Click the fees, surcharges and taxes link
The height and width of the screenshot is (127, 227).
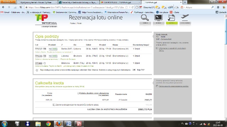pos(94,93)
